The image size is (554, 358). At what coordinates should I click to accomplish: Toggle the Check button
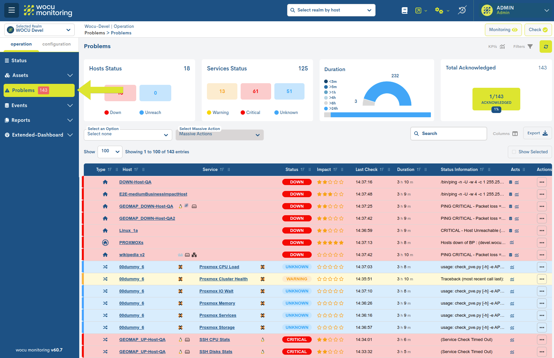pyautogui.click(x=538, y=30)
